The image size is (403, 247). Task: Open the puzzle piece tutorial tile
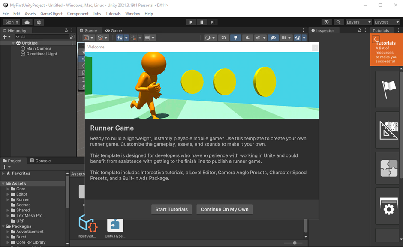[388, 169]
